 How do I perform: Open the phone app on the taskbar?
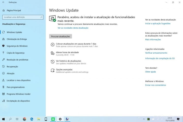coord(46,119)
